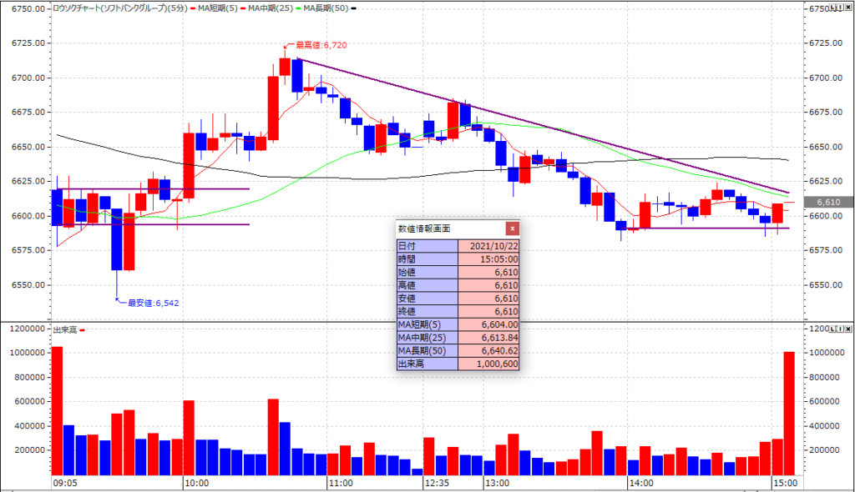
Task: Click the 高値 row label
Action: click(427, 285)
